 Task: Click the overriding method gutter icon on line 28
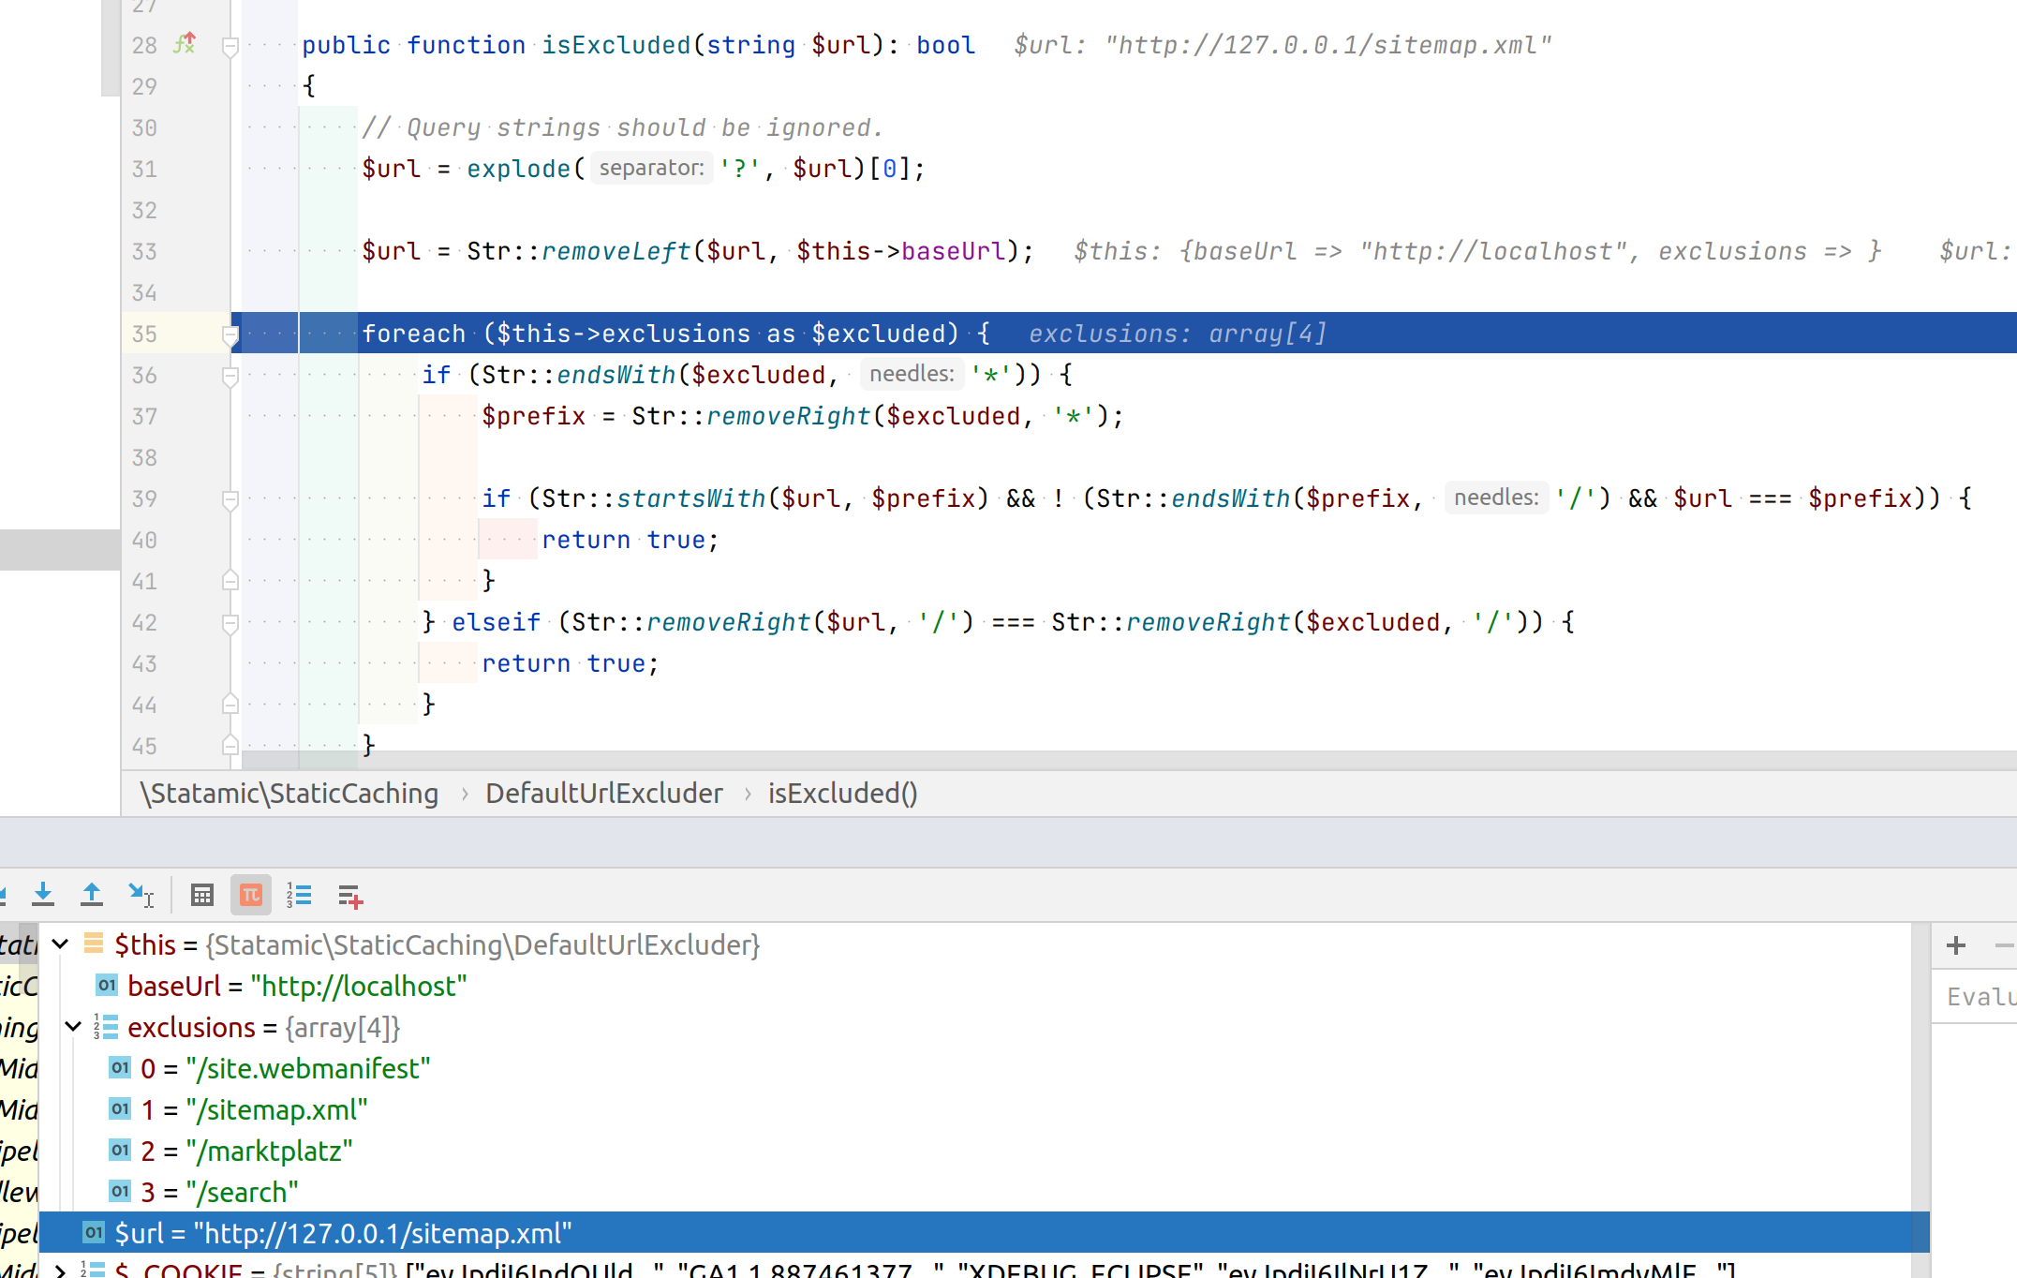[x=185, y=43]
